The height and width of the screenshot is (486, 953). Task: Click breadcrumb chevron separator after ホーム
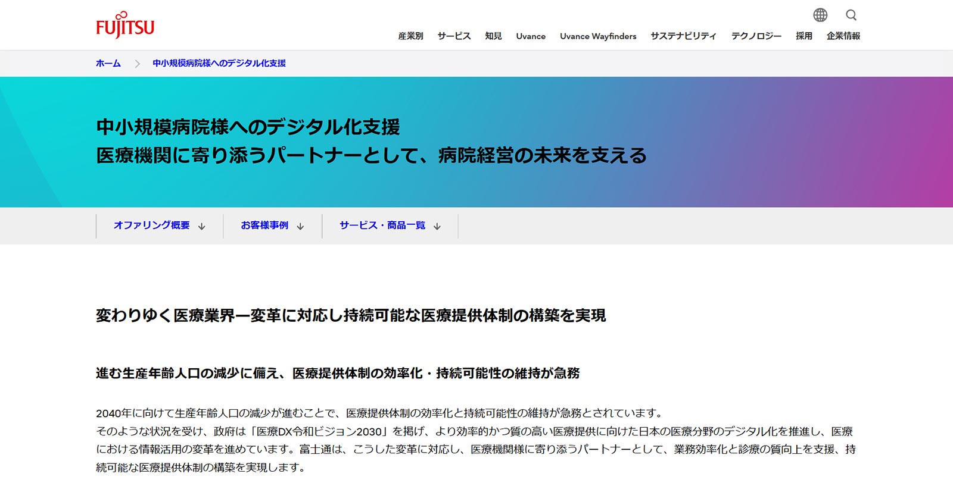pyautogui.click(x=137, y=64)
